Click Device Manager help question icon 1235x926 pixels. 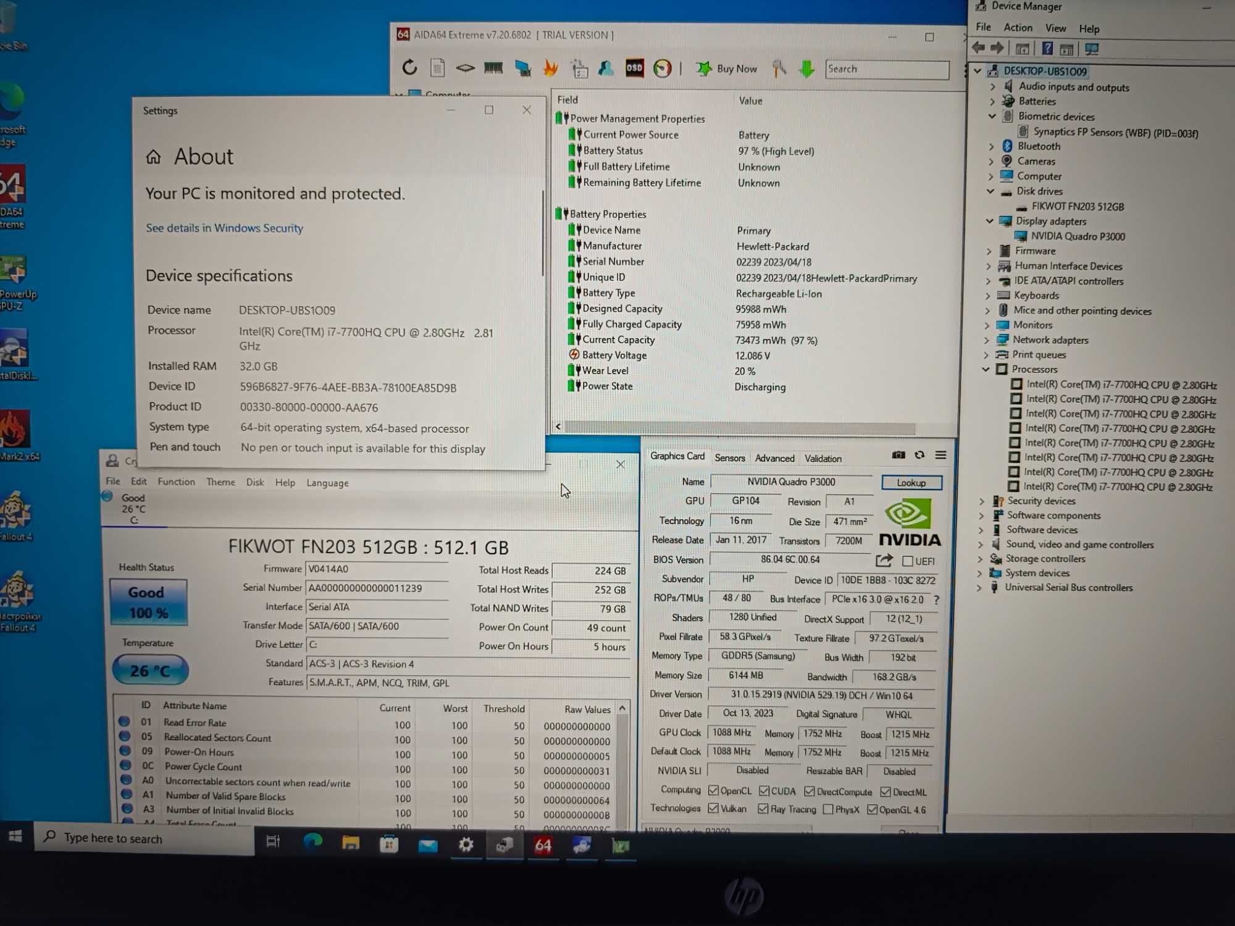pos(1047,48)
